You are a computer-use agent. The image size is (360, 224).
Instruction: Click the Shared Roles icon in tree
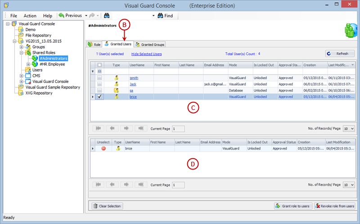(28, 53)
